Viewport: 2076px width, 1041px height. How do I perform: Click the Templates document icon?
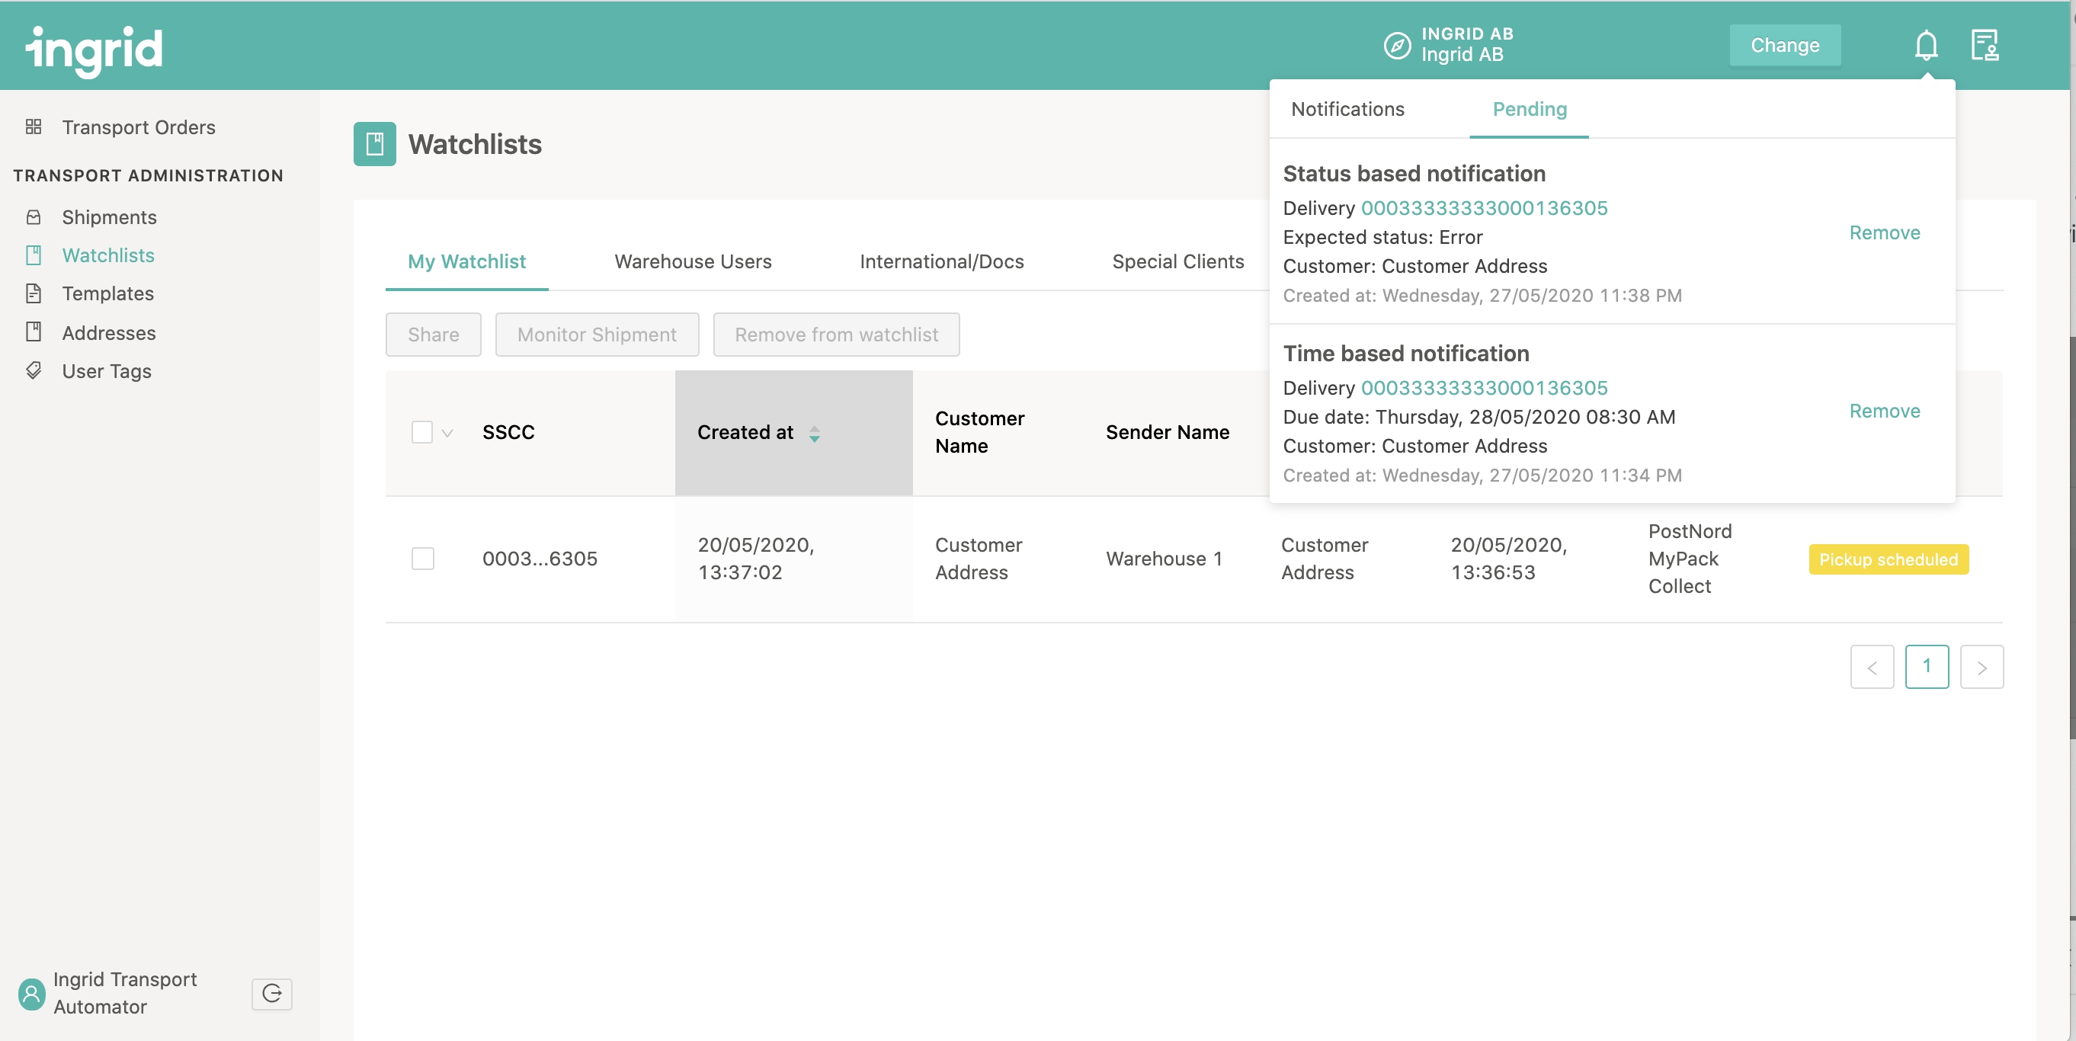(x=33, y=293)
